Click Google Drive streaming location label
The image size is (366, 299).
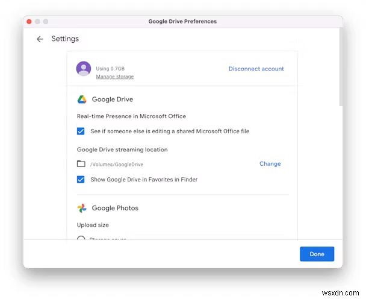pyautogui.click(x=122, y=149)
